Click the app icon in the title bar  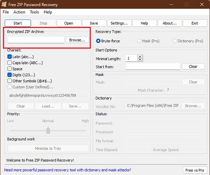(x=4, y=4)
